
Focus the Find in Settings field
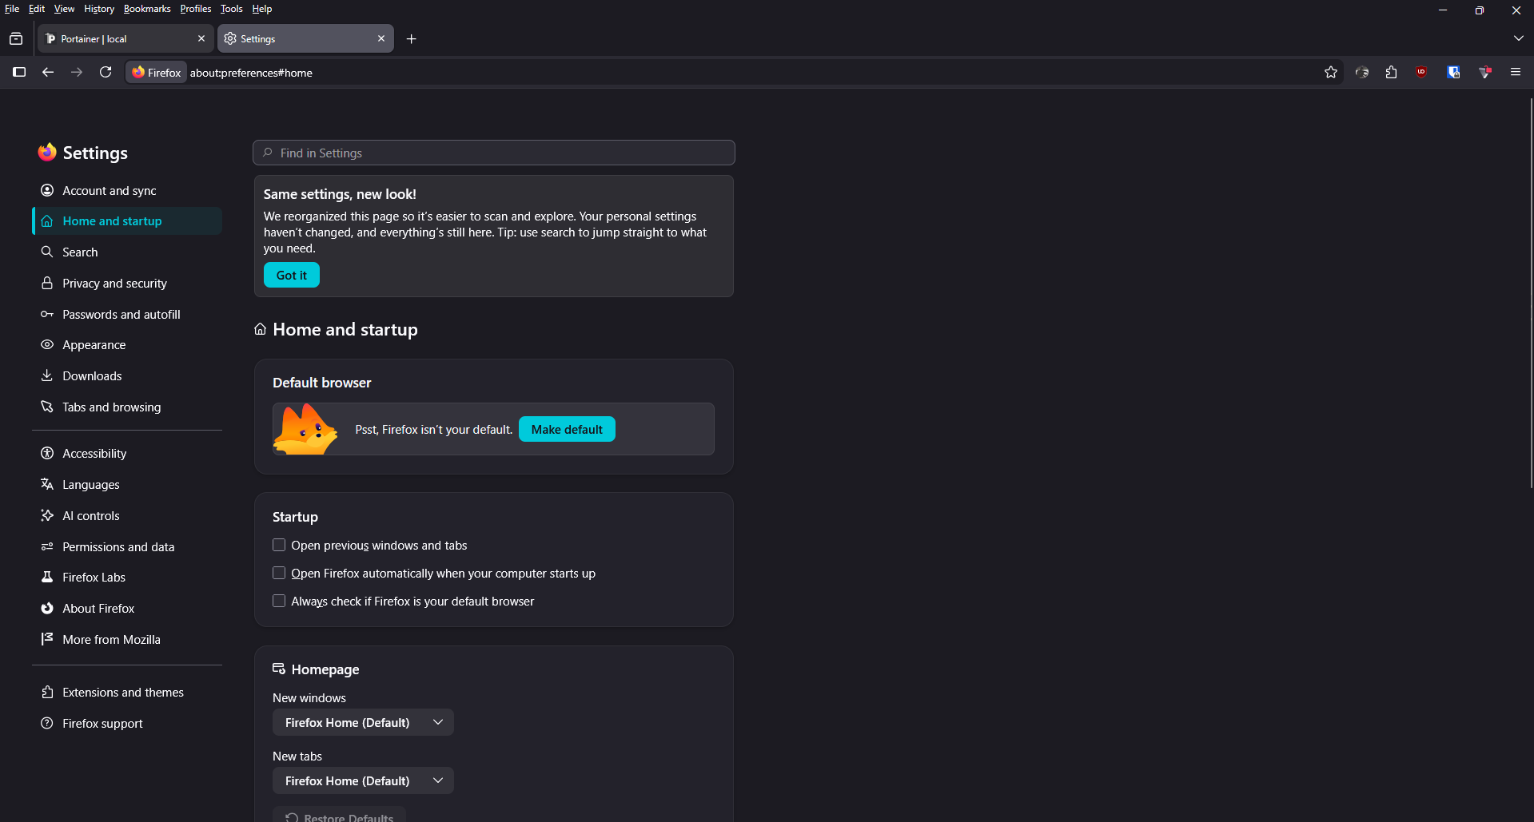(494, 153)
